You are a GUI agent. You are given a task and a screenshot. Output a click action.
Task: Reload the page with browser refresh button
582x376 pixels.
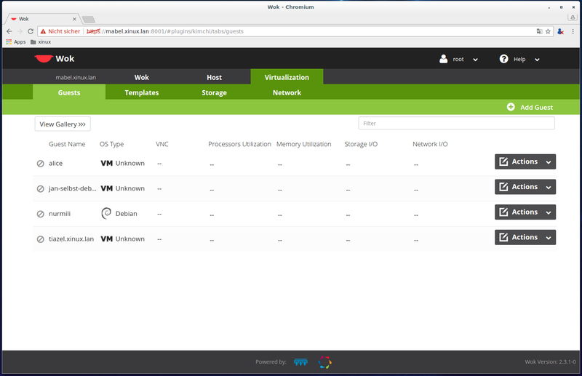click(31, 31)
